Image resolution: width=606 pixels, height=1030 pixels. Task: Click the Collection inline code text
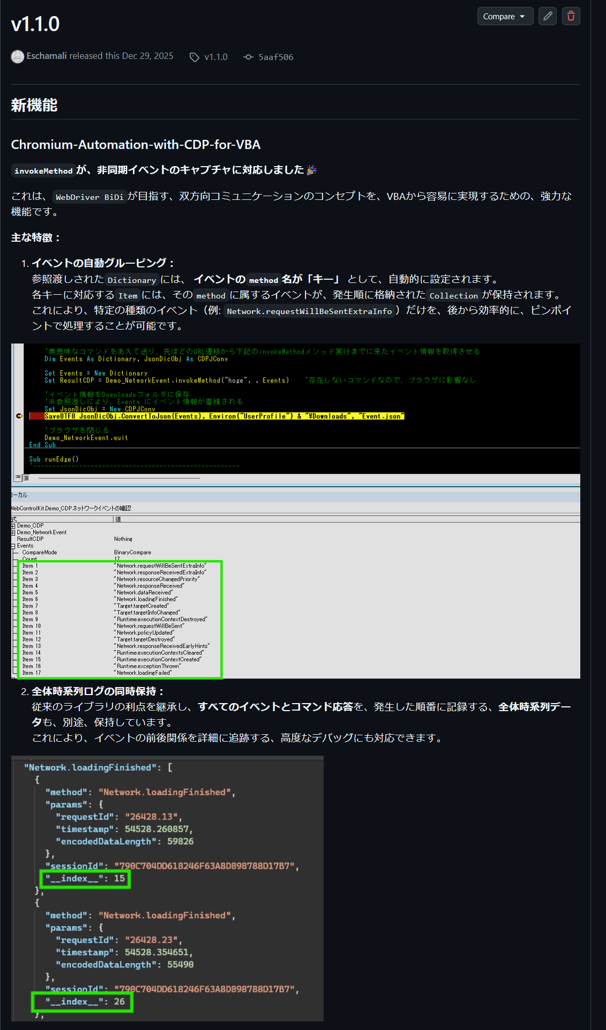coord(453,295)
